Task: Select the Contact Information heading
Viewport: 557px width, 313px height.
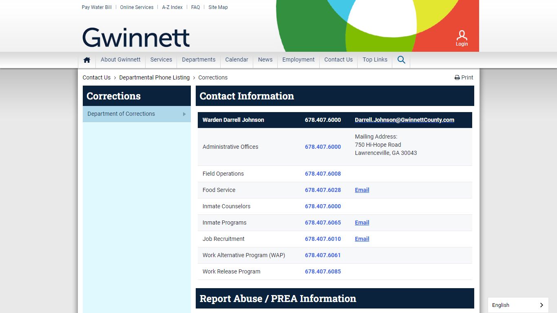Action: (x=247, y=96)
